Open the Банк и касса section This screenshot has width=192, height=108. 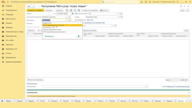click(10, 19)
